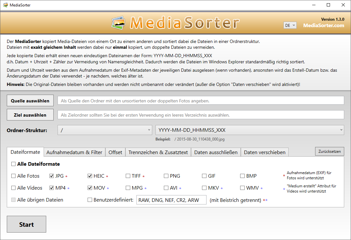Click the Ziel auswählen button

tap(30, 115)
